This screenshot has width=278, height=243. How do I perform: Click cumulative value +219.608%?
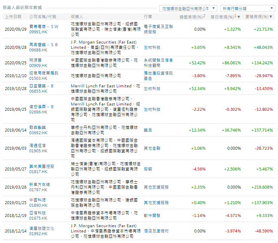[x=262, y=187]
